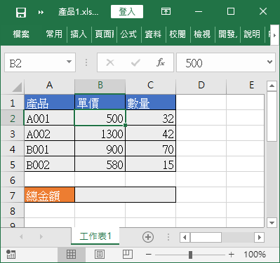Select cell containing A002
Viewport: 280px width, 263px height.
[x=49, y=133]
